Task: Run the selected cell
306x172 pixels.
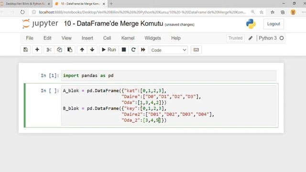Action: click(x=109, y=50)
